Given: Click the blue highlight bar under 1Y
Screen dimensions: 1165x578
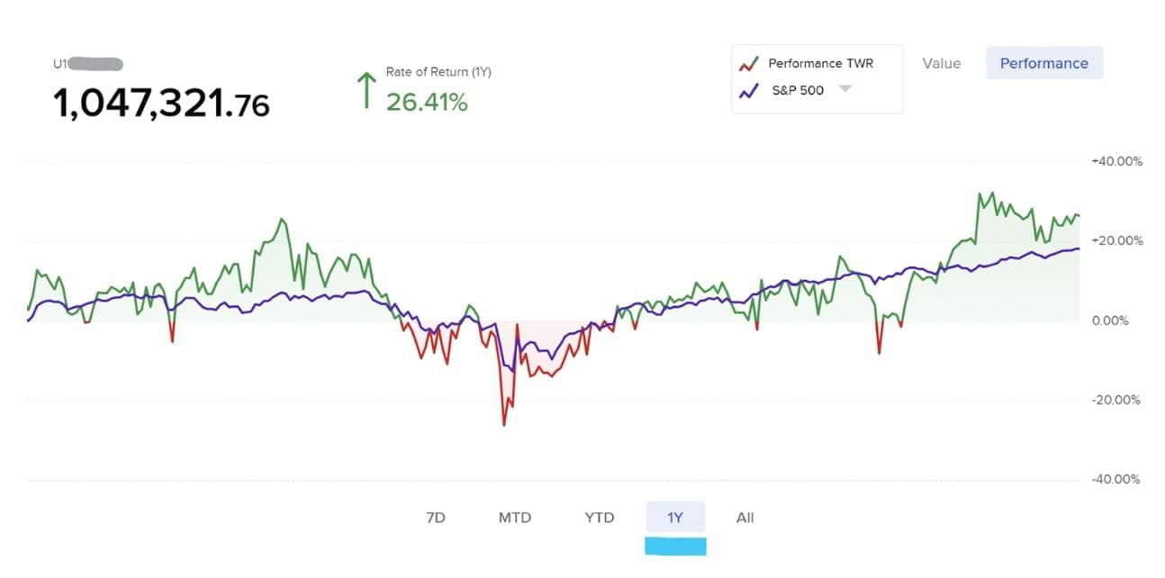Looking at the screenshot, I should point(675,546).
